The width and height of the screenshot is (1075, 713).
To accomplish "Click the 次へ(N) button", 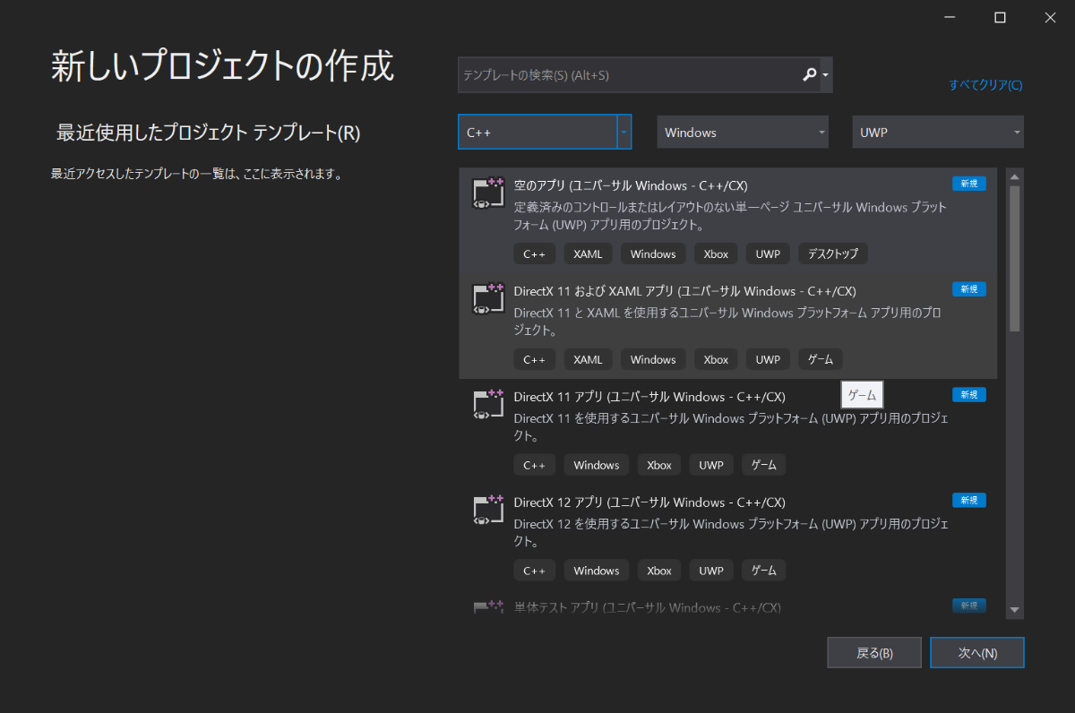I will (977, 653).
